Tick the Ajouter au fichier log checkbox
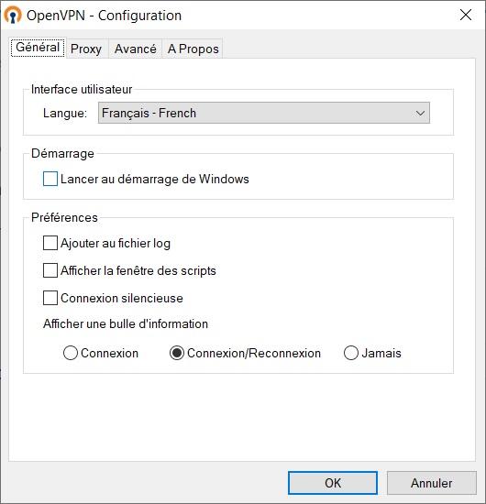 click(x=50, y=243)
